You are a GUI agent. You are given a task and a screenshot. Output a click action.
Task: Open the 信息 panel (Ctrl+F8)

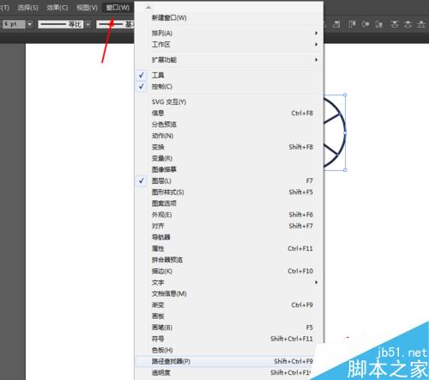point(229,113)
